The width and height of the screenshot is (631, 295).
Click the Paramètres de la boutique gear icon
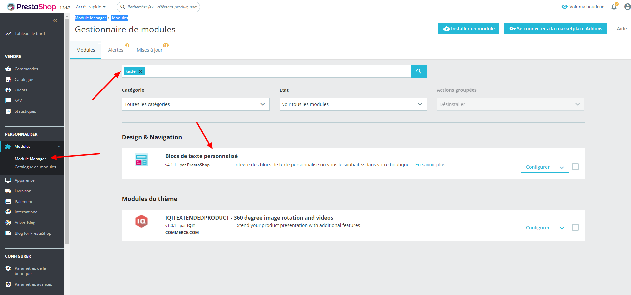pyautogui.click(x=8, y=268)
